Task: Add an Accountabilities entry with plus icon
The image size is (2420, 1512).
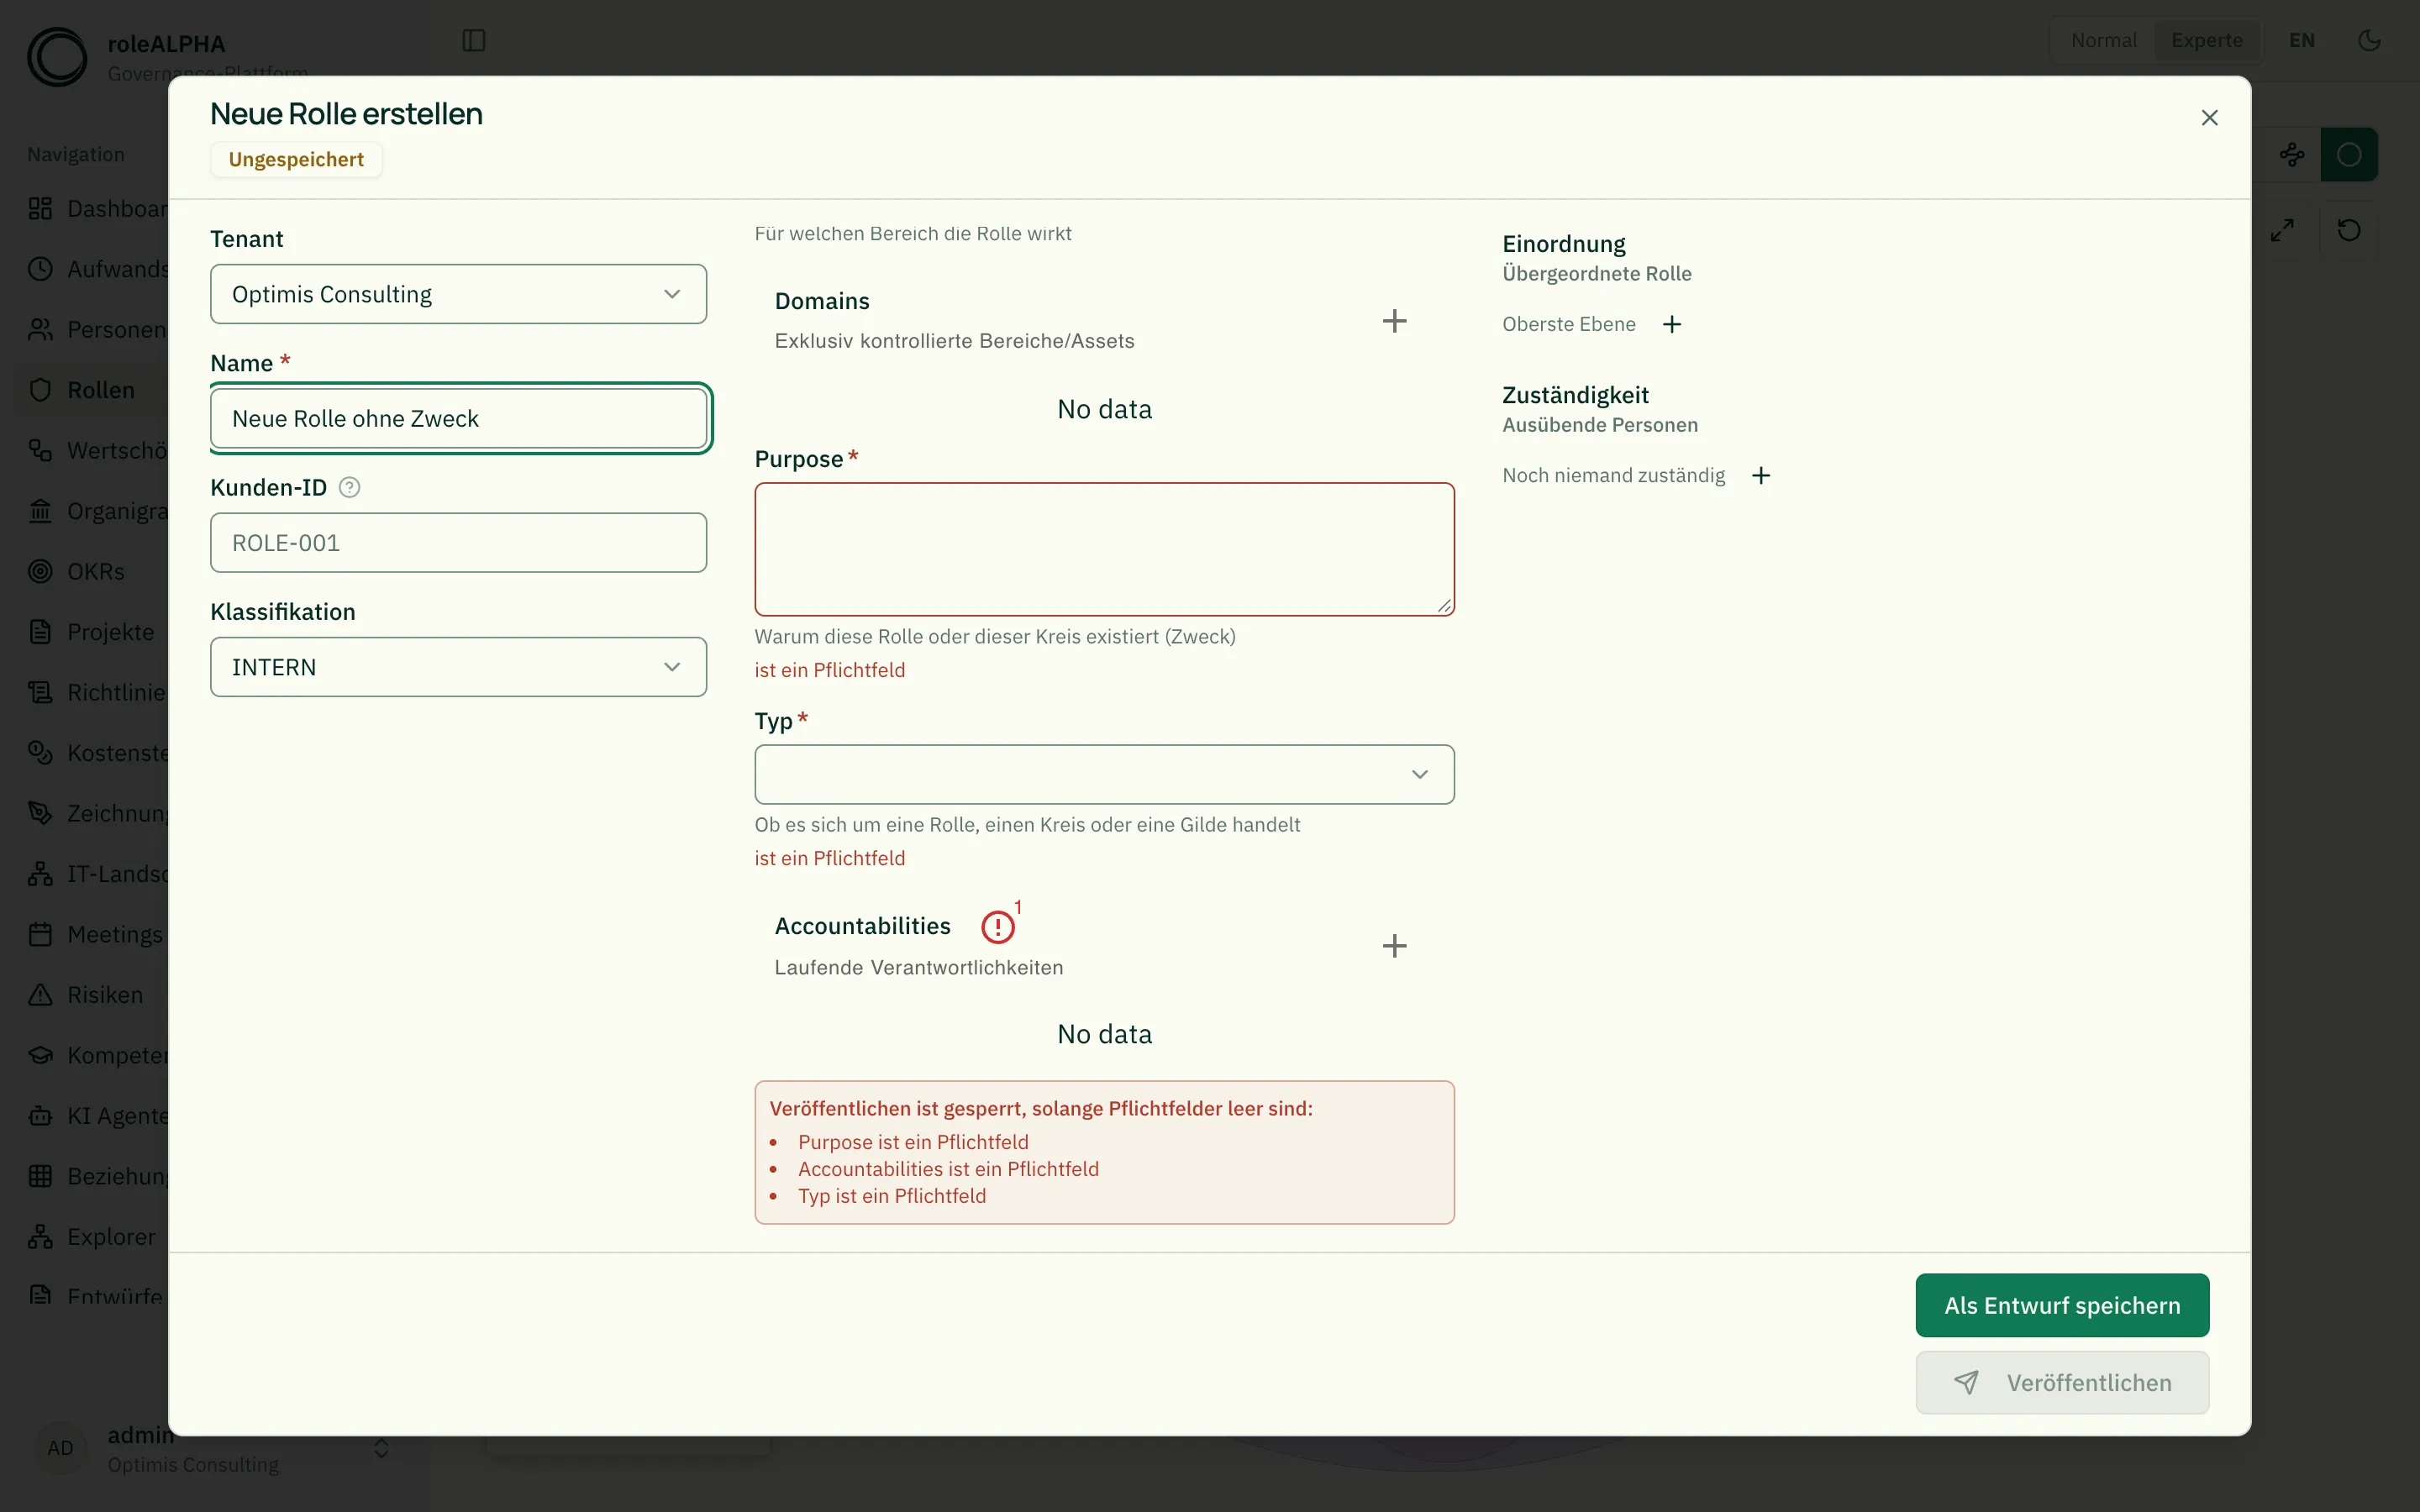Action: 1394,946
